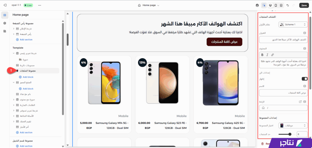This screenshot has height=148, width=312.
Task: Switch to desktop preview icon
Action: click(270, 5)
